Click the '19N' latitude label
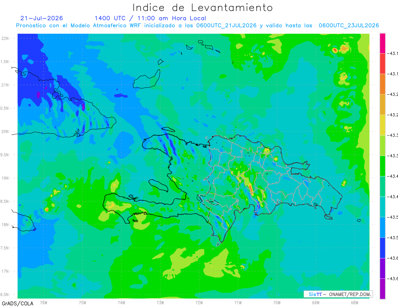 pos(5,178)
